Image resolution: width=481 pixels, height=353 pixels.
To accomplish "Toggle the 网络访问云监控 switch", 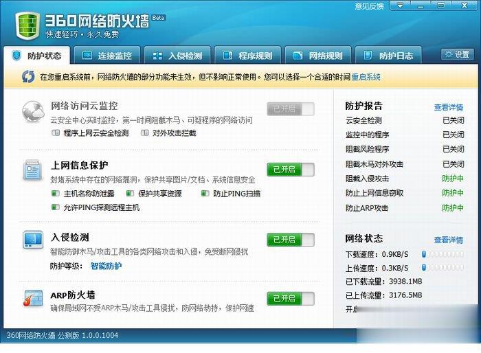I will tap(291, 109).
